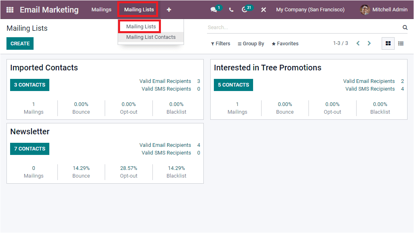Click the next page arrow
This screenshot has width=414, height=233.
(x=369, y=43)
